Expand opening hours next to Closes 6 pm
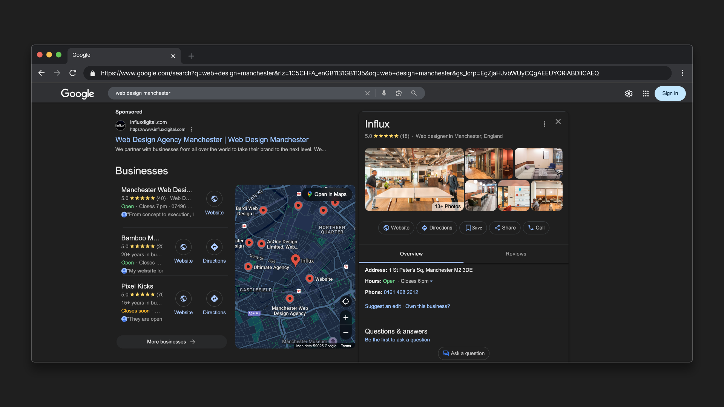The width and height of the screenshot is (724, 407). tap(431, 281)
